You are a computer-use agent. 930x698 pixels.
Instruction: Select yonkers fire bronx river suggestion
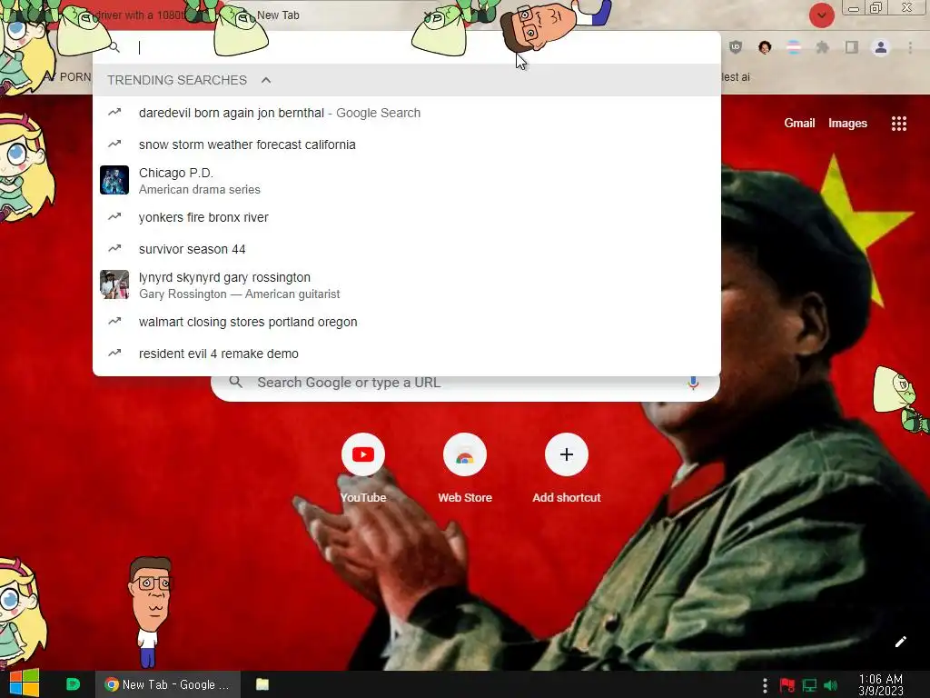click(407, 217)
